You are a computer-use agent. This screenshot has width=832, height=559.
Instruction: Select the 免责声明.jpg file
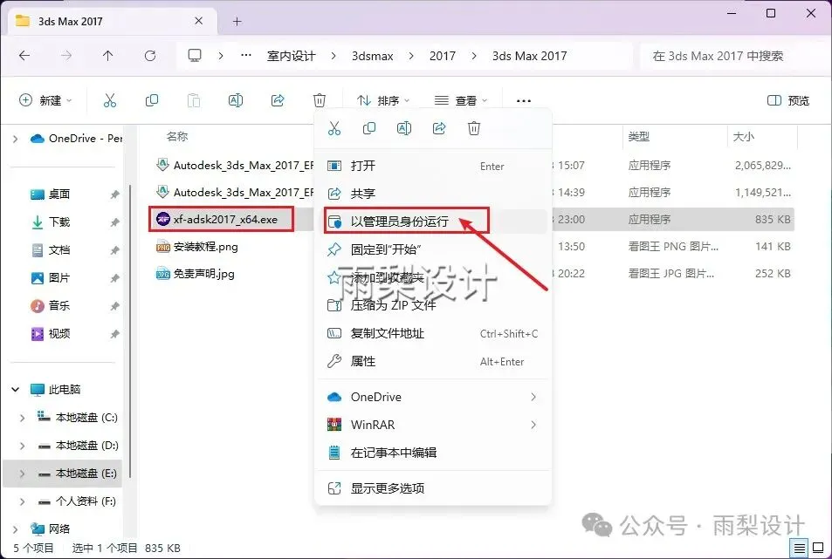[x=203, y=274]
